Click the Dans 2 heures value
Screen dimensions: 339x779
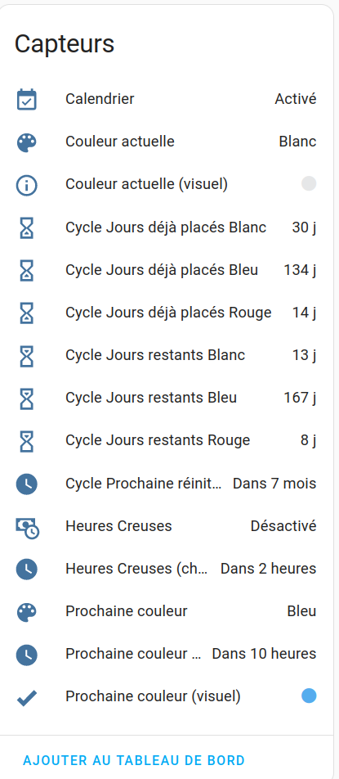268,569
